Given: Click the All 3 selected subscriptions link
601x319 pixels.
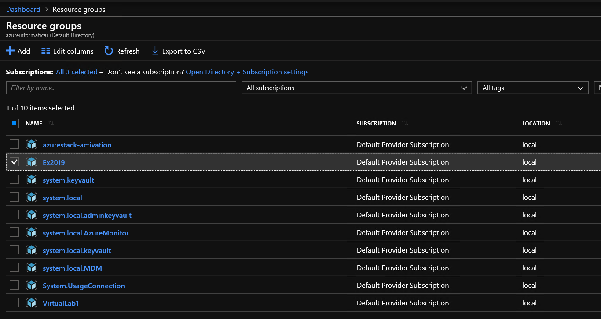Looking at the screenshot, I should pyautogui.click(x=77, y=72).
